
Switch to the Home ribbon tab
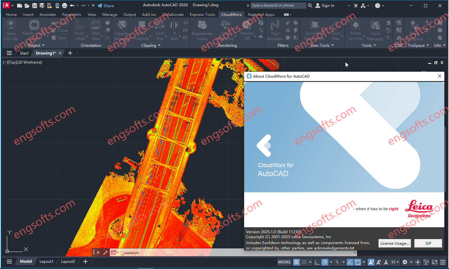[x=12, y=14]
